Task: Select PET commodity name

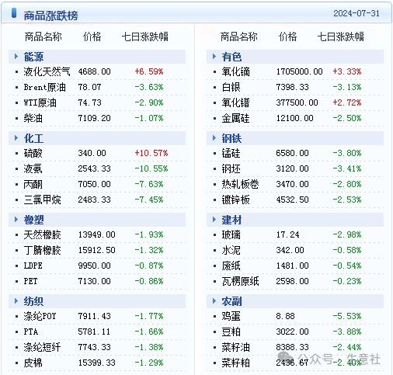Action: click(x=30, y=281)
